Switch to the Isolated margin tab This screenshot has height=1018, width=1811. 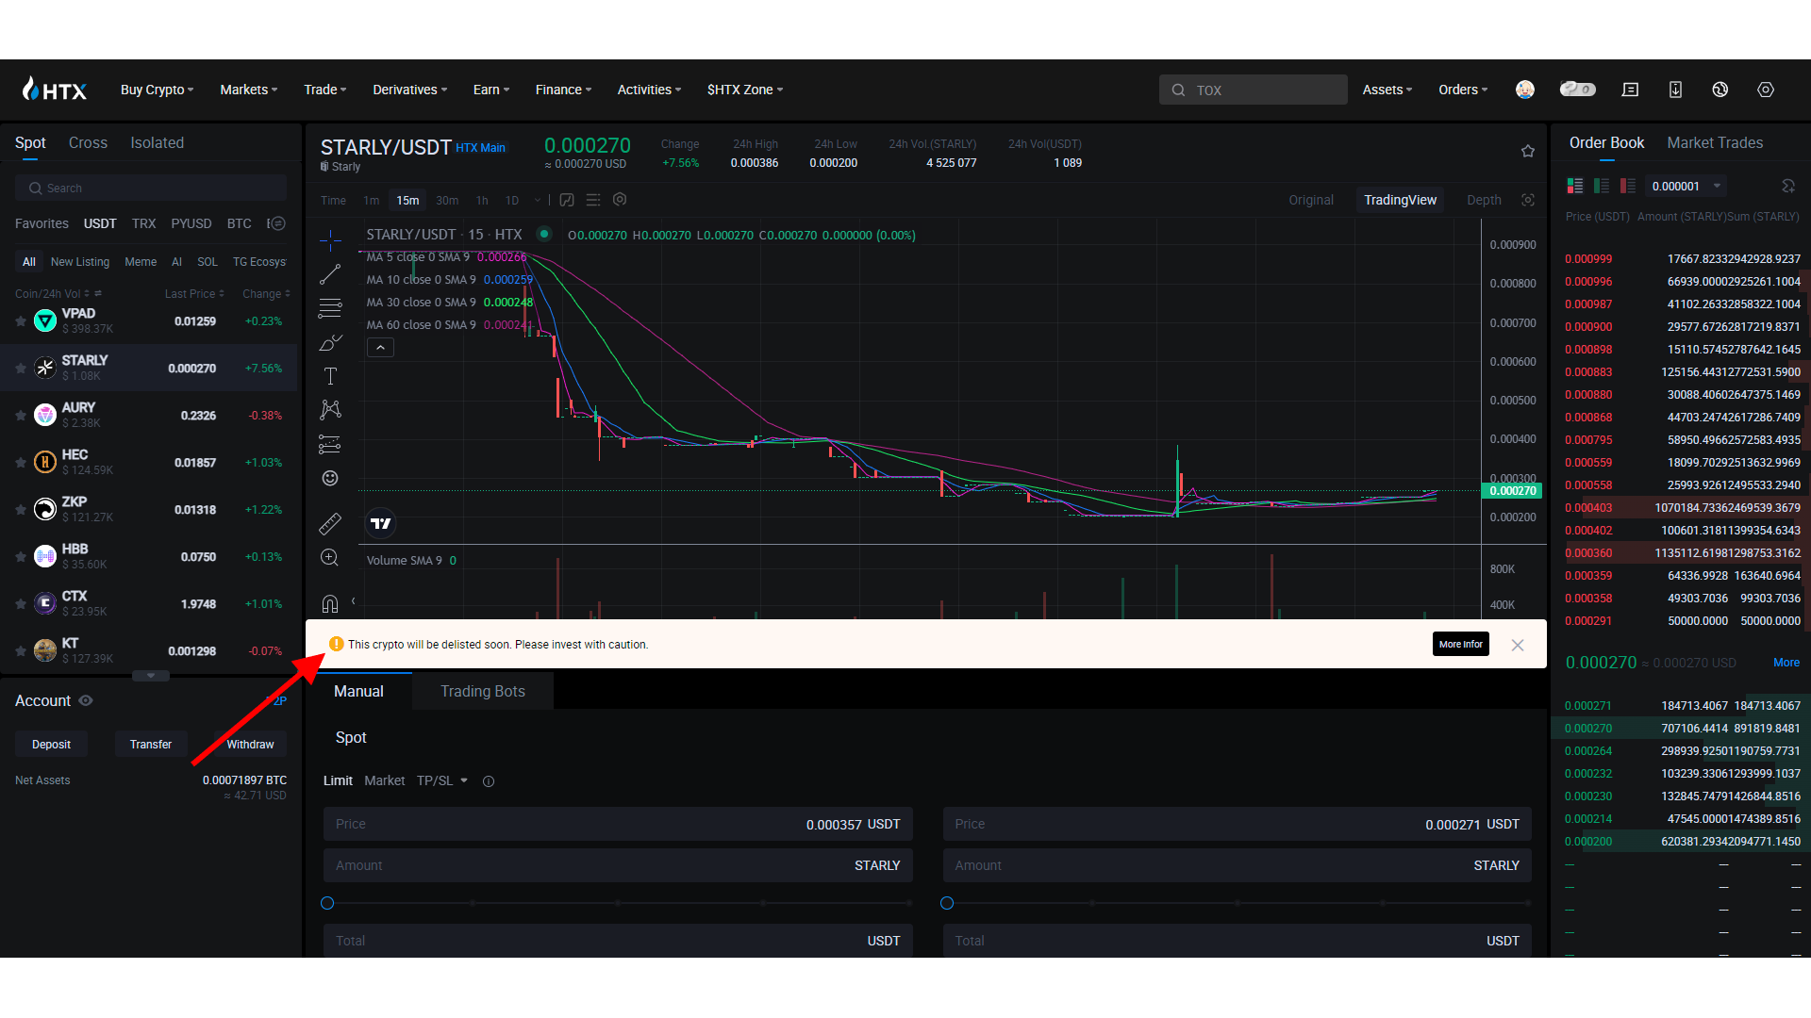pyautogui.click(x=157, y=142)
